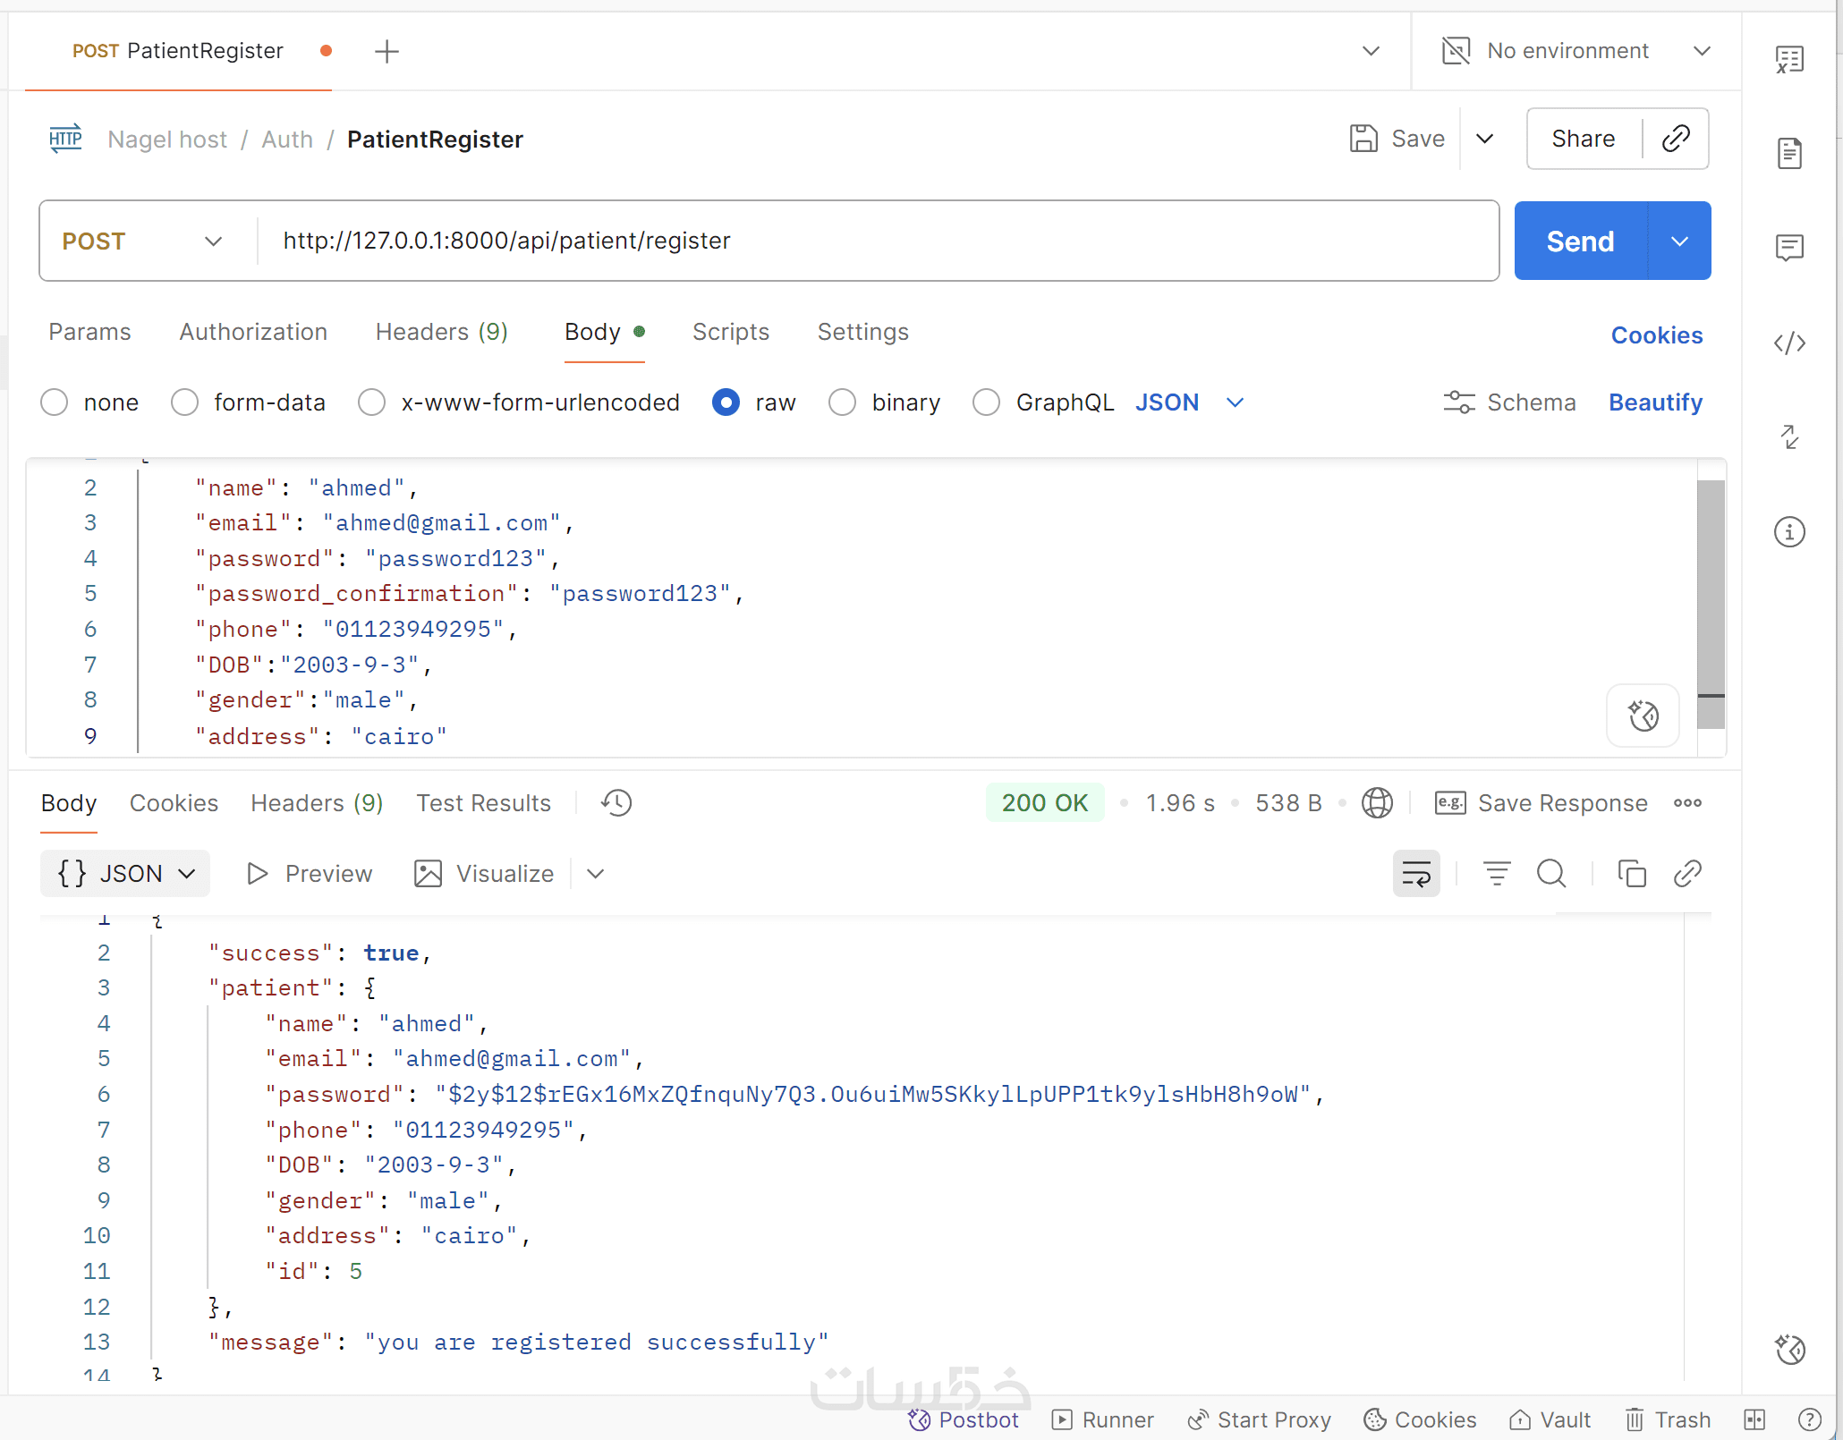This screenshot has height=1440, width=1843.
Task: Open the code snippet panel icon
Action: pos(1789,343)
